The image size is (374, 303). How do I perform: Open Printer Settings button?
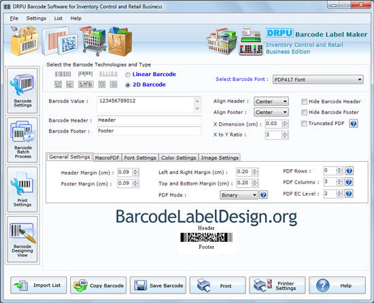click(277, 285)
